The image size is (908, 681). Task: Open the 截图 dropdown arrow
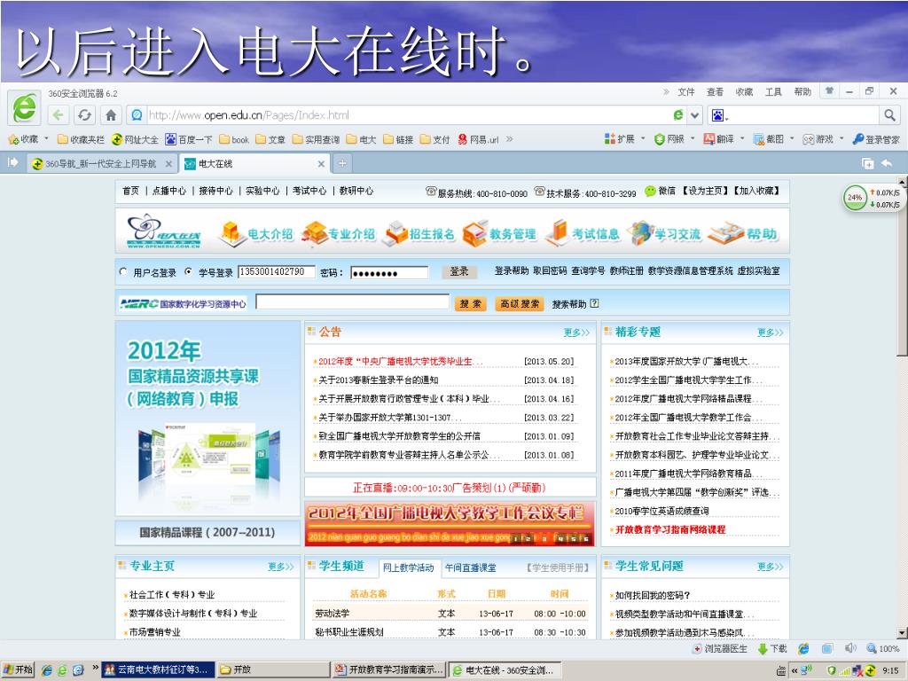[792, 139]
